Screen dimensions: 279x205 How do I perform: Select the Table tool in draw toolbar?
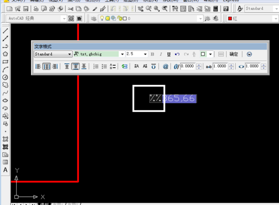5,162
